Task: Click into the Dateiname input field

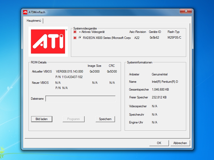Action: (80, 99)
